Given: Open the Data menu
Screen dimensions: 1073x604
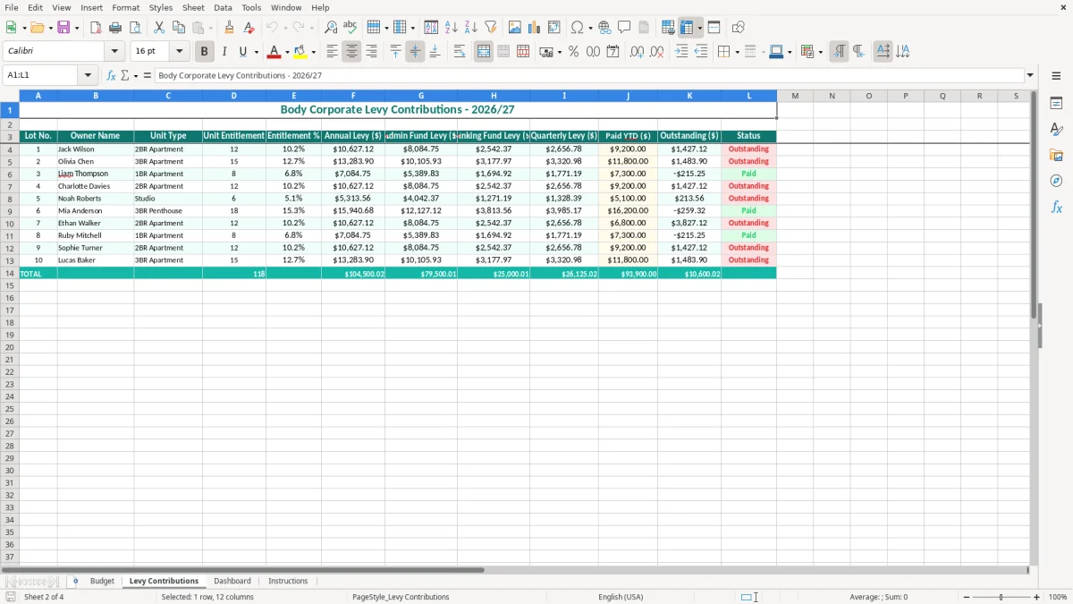Looking at the screenshot, I should 223,7.
